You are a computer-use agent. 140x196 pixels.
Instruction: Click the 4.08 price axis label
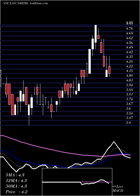(129, 76)
